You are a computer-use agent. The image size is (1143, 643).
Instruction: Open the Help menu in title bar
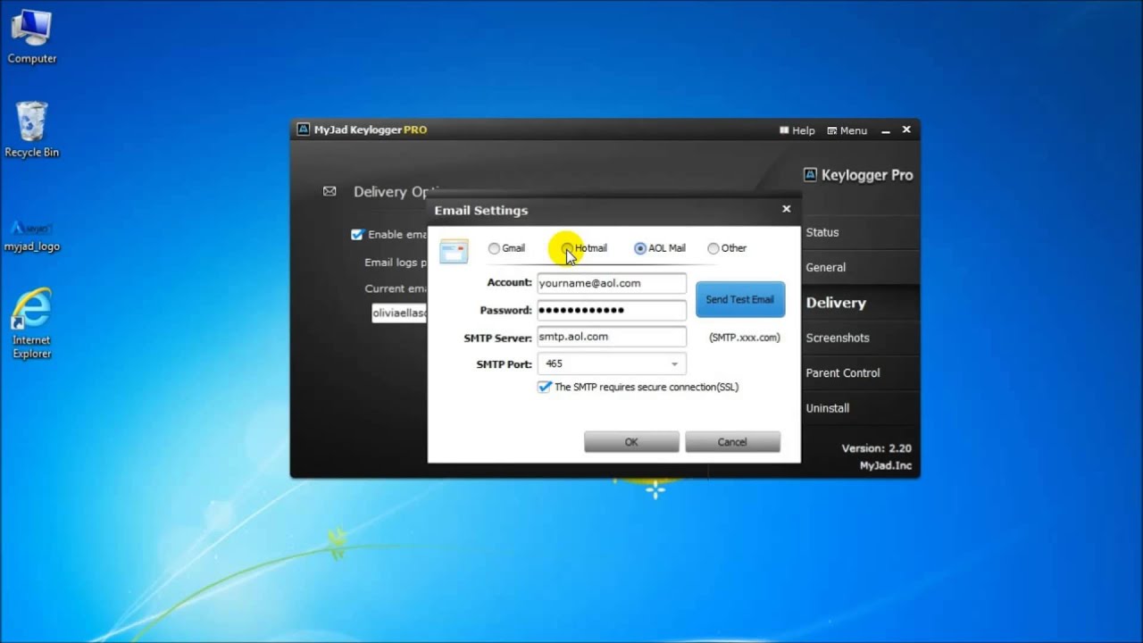click(x=797, y=130)
